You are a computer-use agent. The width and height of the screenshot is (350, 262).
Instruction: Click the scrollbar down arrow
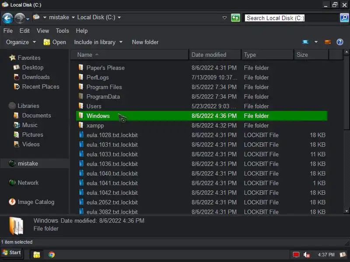(x=346, y=211)
